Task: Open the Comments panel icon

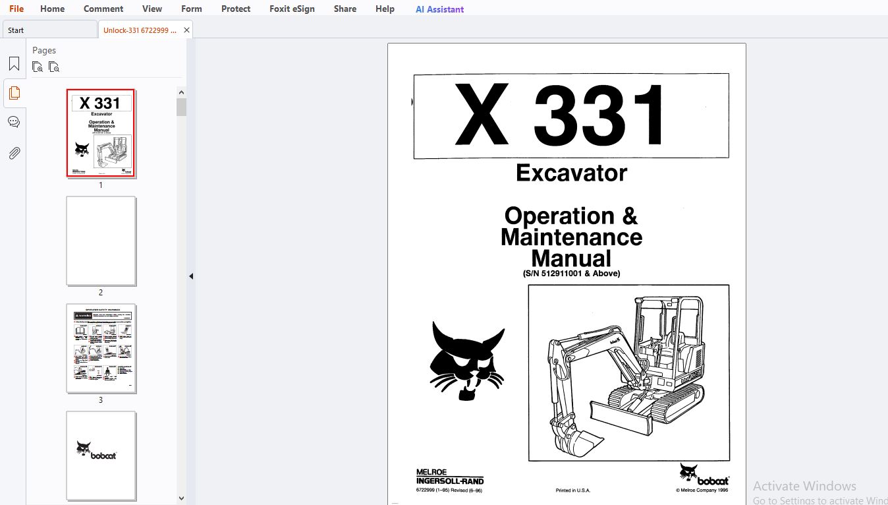Action: click(x=14, y=122)
